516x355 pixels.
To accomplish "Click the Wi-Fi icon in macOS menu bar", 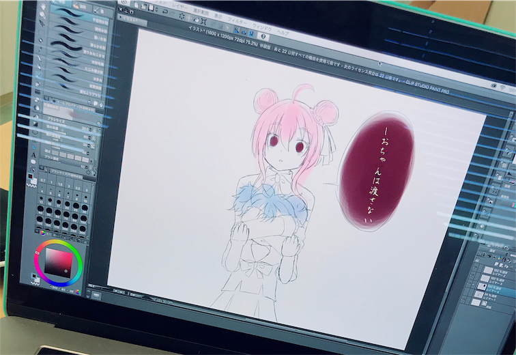I will pyautogui.click(x=502, y=87).
